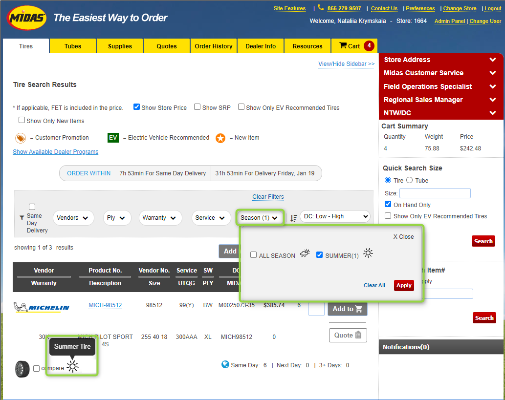Click the red cart count badge 4
Image resolution: width=505 pixels, height=400 pixels.
click(x=369, y=46)
